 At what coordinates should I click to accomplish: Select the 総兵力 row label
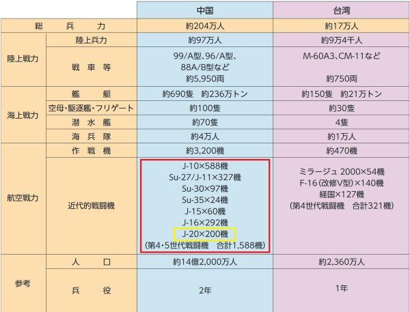(x=68, y=26)
